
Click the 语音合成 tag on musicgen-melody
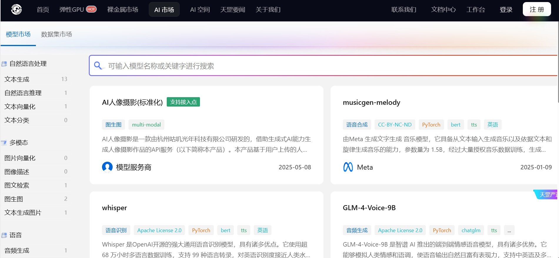pyautogui.click(x=357, y=125)
